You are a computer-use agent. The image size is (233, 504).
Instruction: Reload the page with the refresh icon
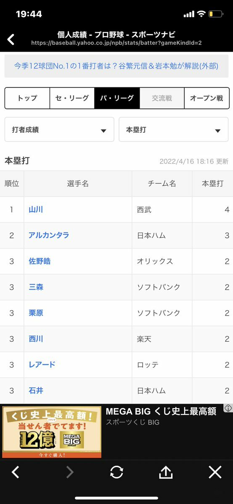[x=116, y=472]
